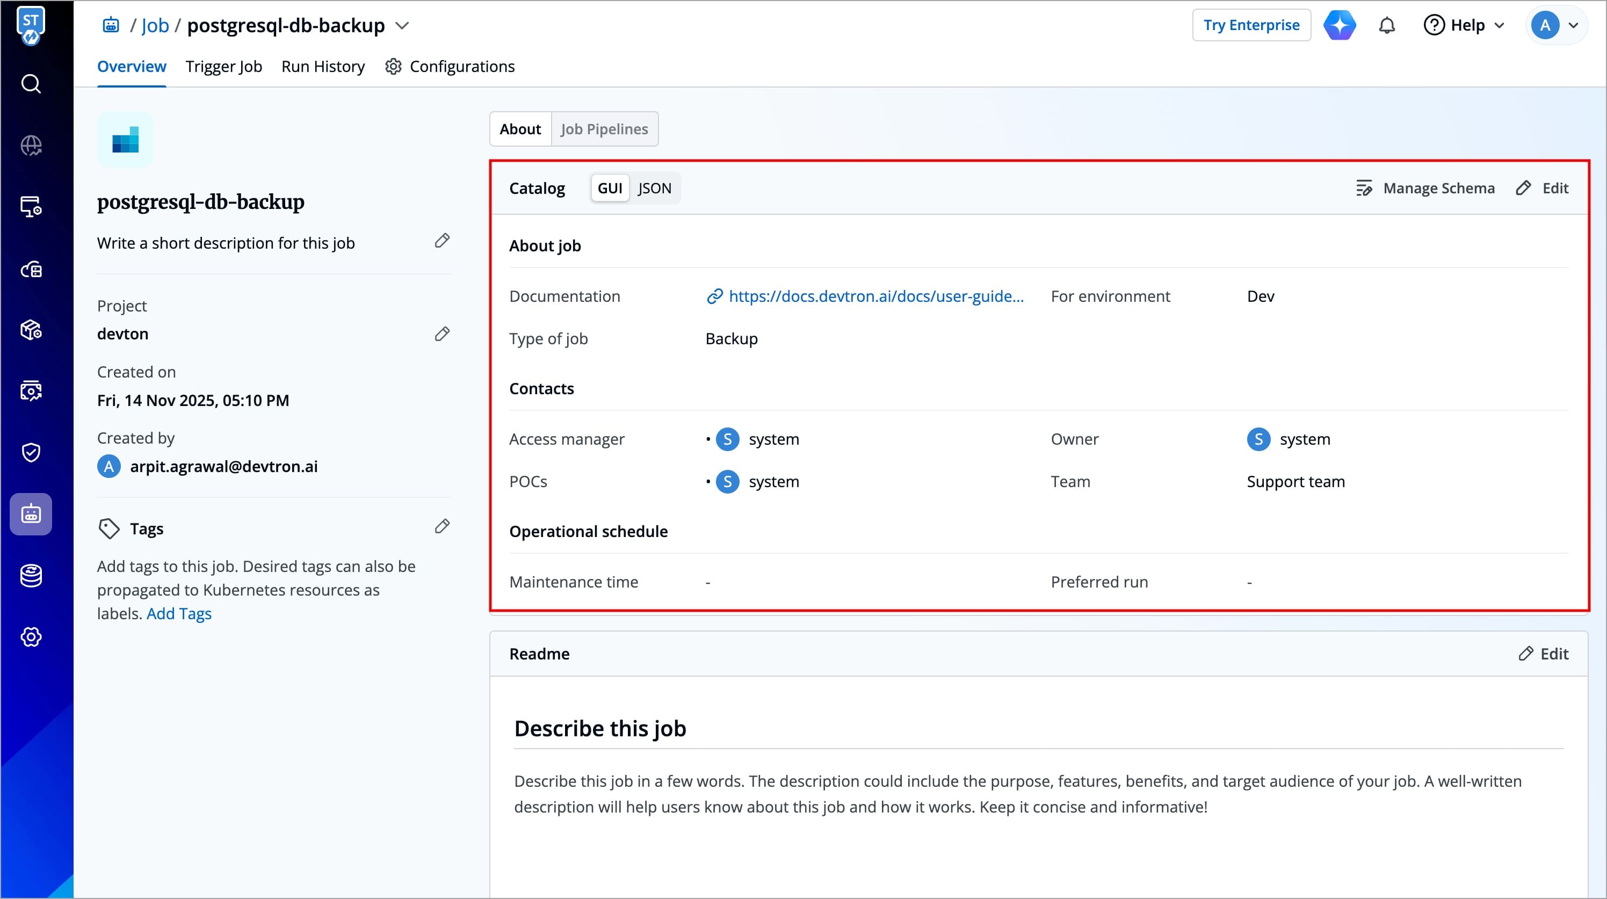Open global settings gear in sidebar
Viewport: 1607px width, 899px height.
(31, 637)
